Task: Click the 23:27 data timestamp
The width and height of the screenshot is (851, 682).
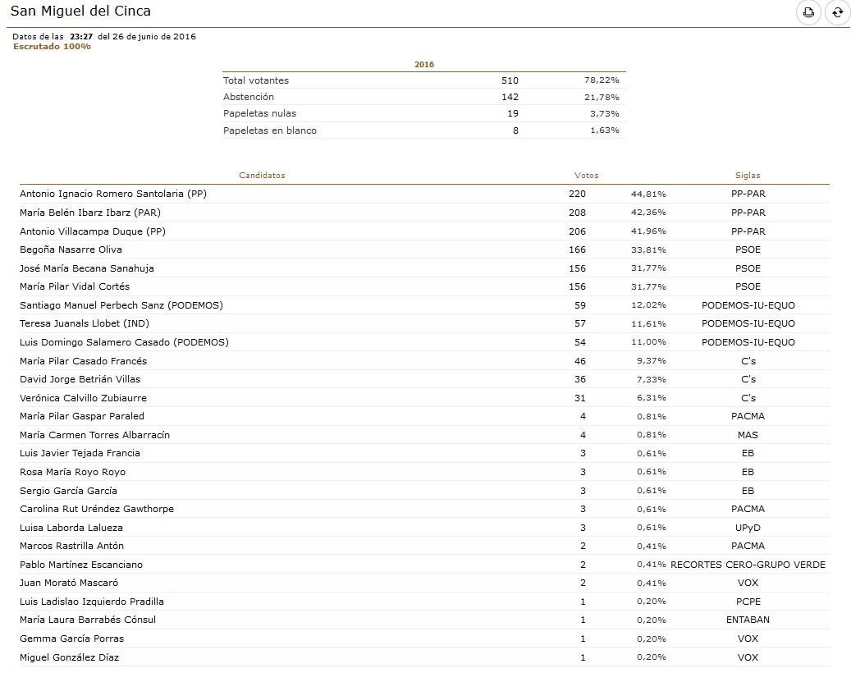Action: tap(81, 36)
